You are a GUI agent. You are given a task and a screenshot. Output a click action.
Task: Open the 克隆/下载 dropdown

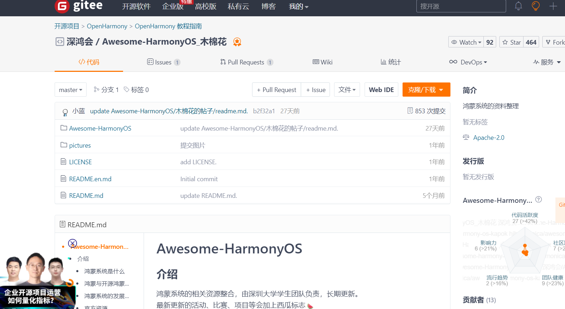point(426,90)
